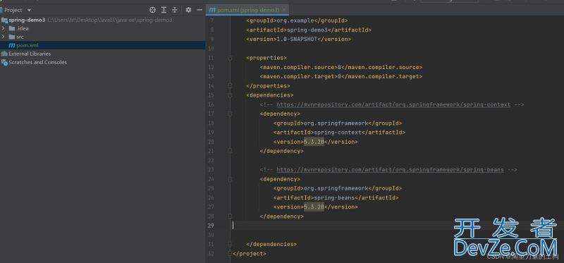
Task: Open the Project view dropdown
Action: [29, 10]
